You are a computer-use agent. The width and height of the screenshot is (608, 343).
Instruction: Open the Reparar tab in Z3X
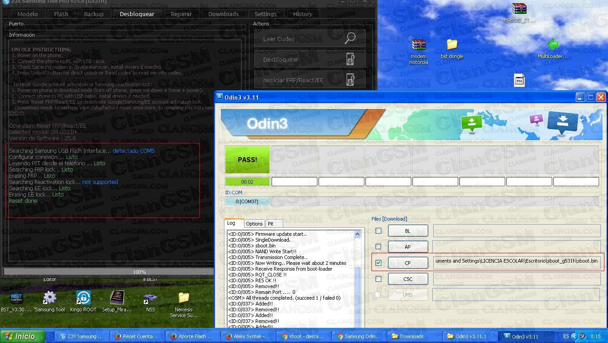181,14
